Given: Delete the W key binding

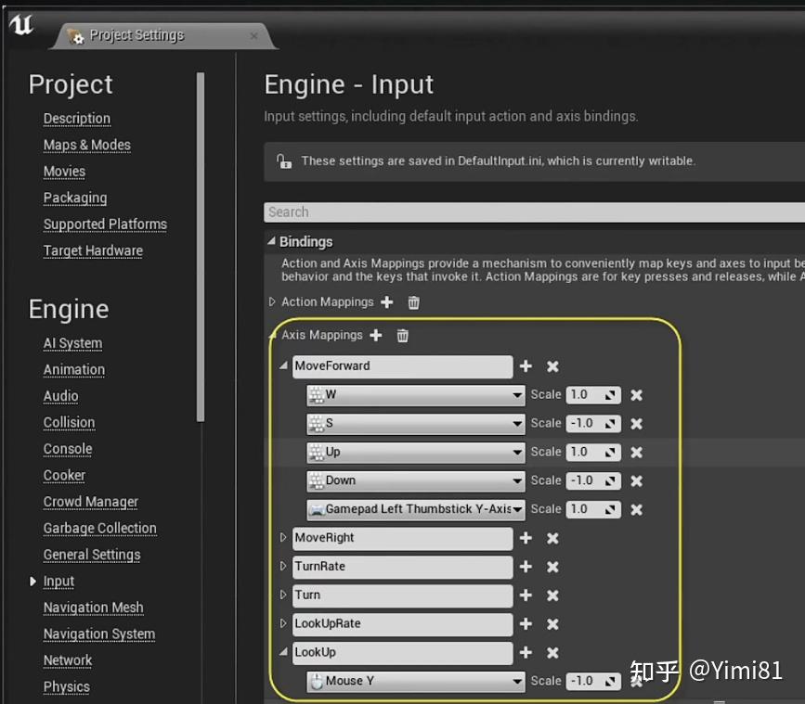Looking at the screenshot, I should [636, 395].
